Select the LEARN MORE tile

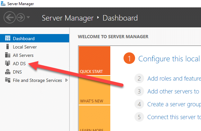pyautogui.click(x=95, y=118)
